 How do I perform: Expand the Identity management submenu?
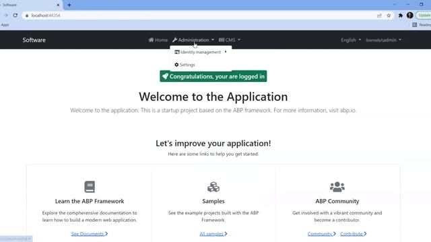click(201, 52)
